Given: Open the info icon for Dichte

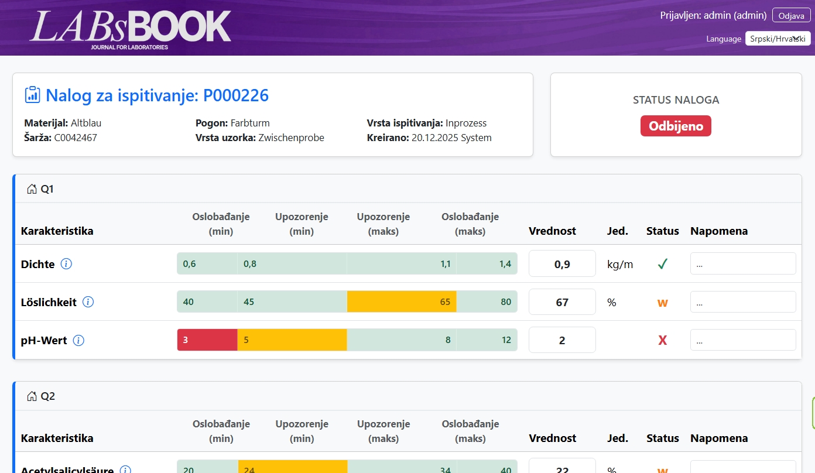Looking at the screenshot, I should tap(67, 264).
